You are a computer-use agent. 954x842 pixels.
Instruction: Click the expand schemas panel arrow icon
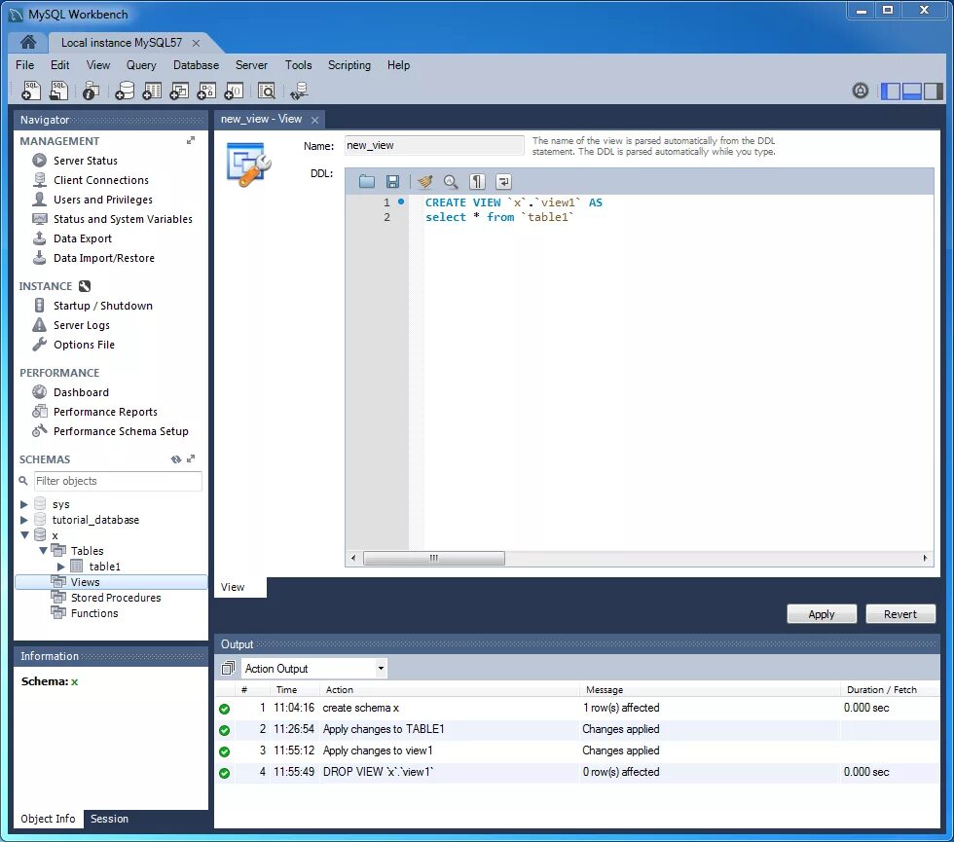pos(191,458)
